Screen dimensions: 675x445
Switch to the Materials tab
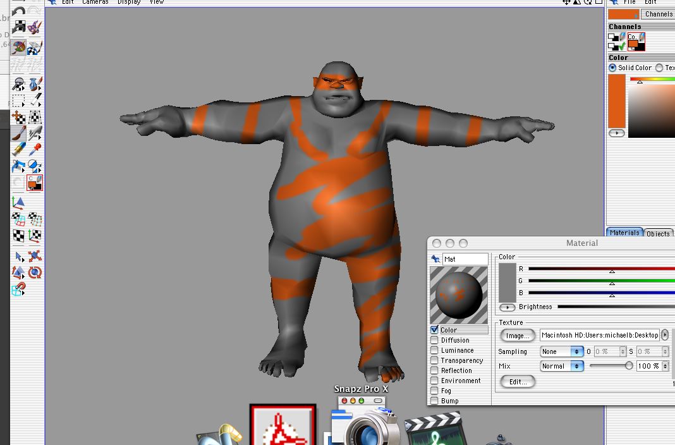[624, 233]
